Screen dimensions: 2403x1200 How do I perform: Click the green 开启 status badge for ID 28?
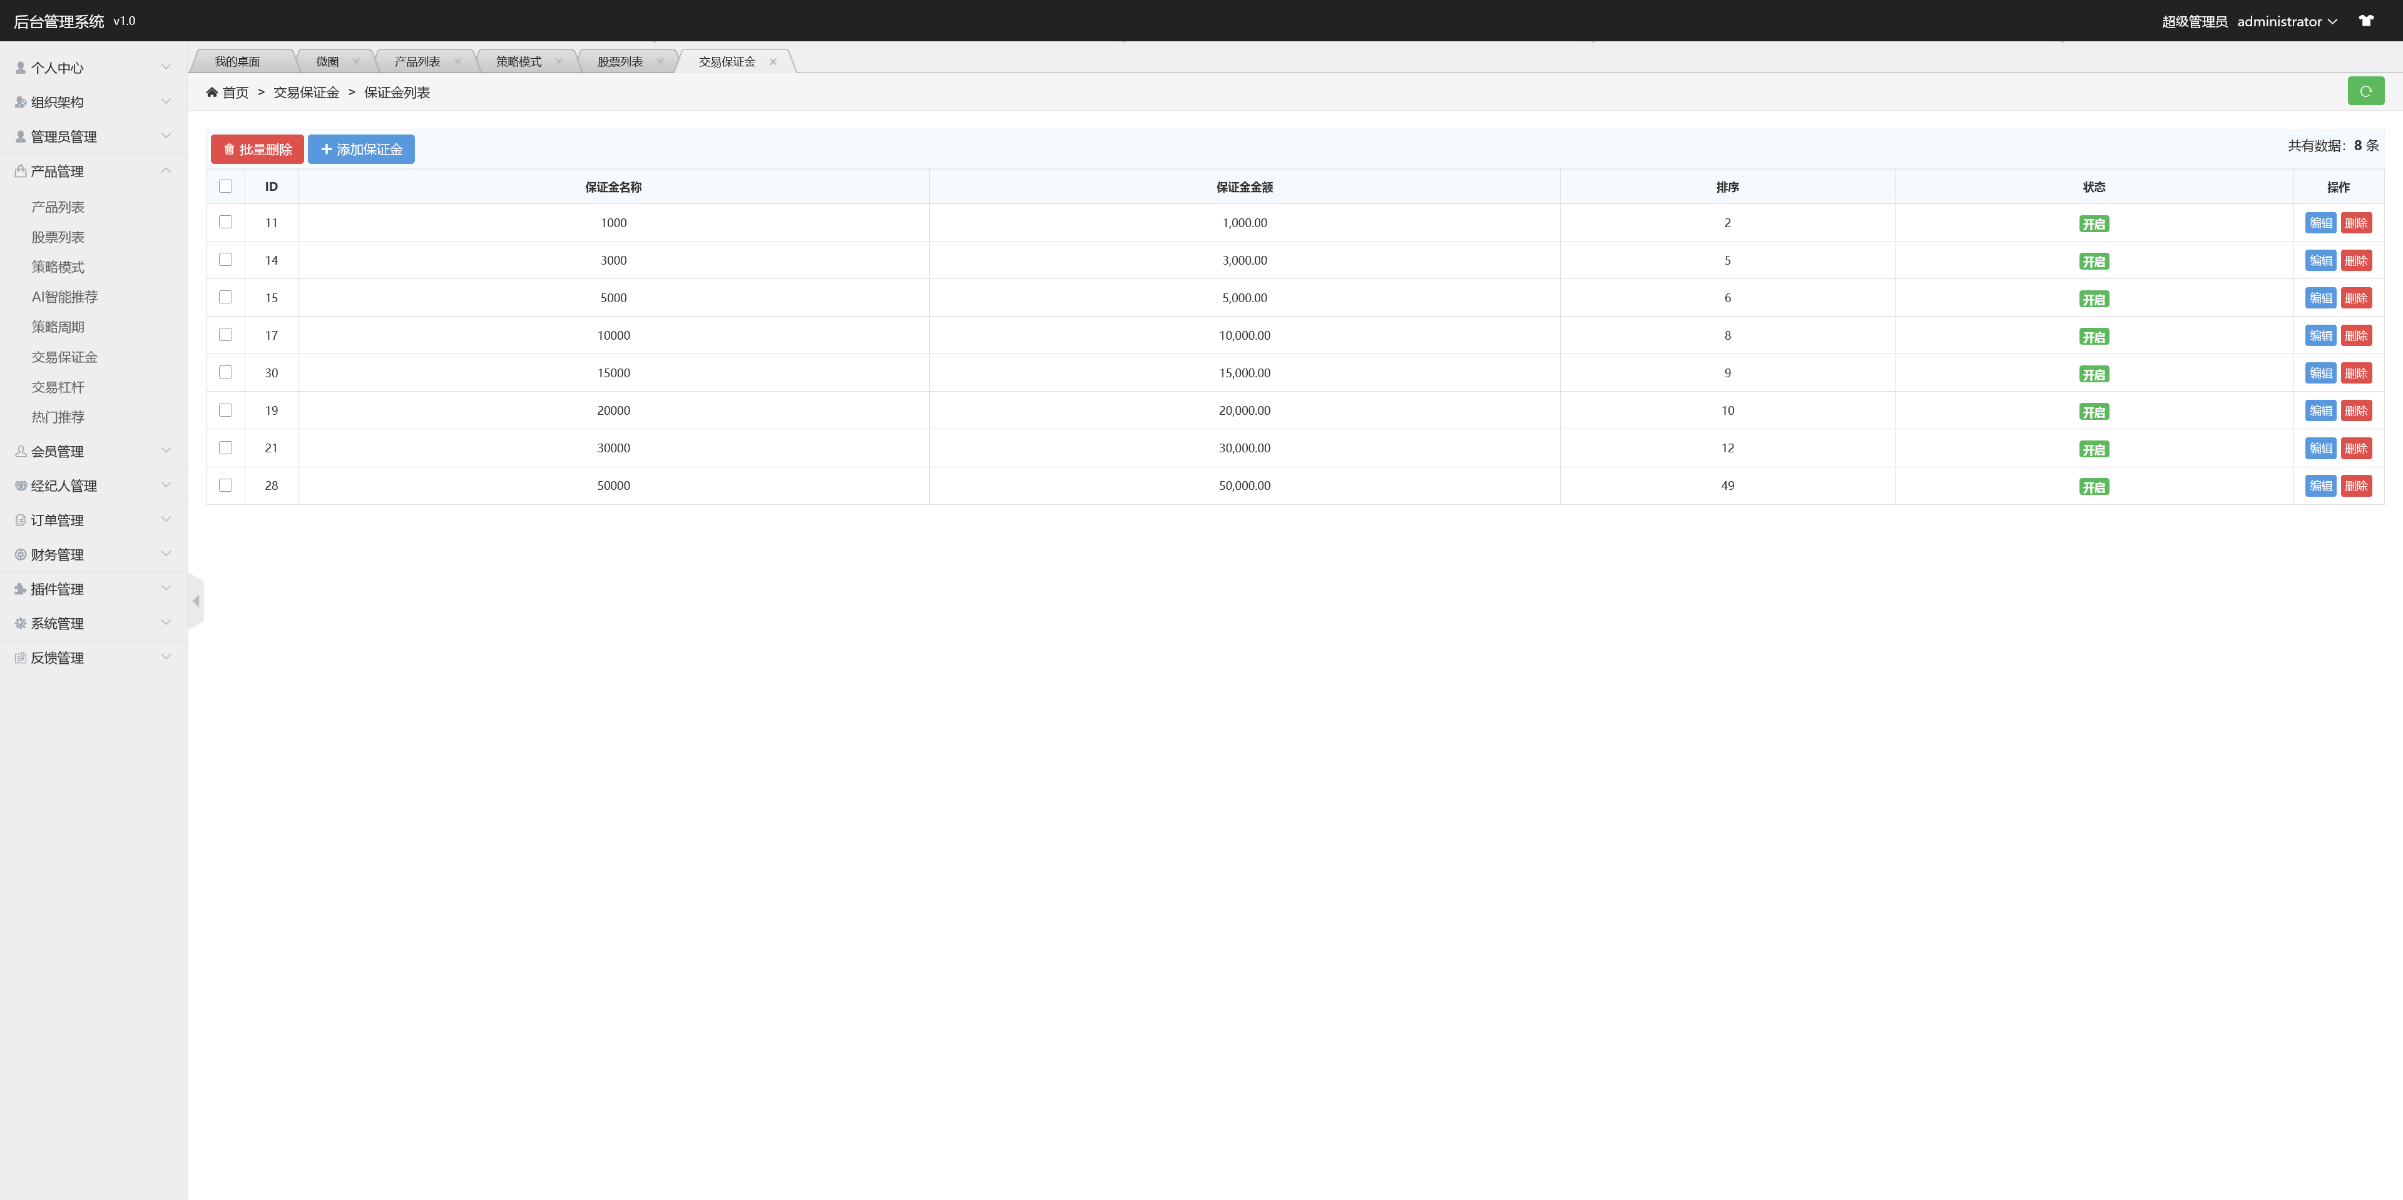pyautogui.click(x=2093, y=487)
